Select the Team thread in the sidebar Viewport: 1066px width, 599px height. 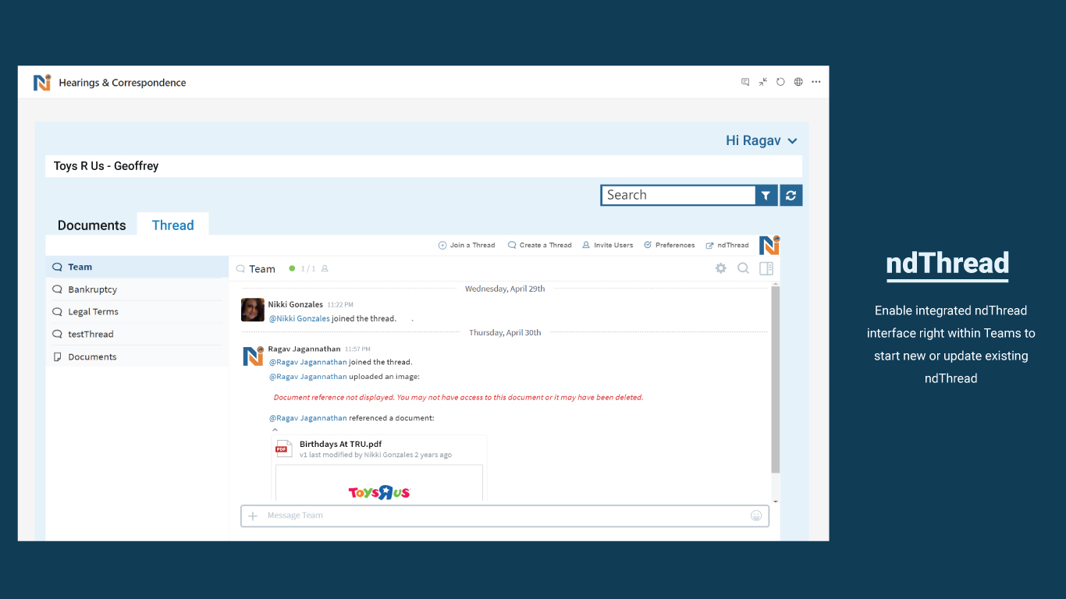point(137,267)
